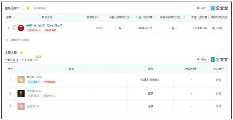Viewport: 233px width, 120px height.
Task: Click 导出 in the 股东信息 section
Action: tap(202, 8)
